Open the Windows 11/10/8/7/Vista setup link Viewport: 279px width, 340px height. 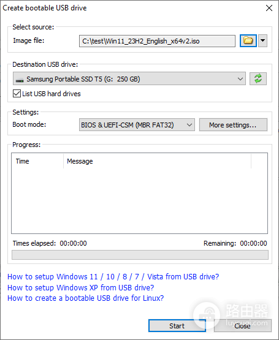click(x=113, y=277)
